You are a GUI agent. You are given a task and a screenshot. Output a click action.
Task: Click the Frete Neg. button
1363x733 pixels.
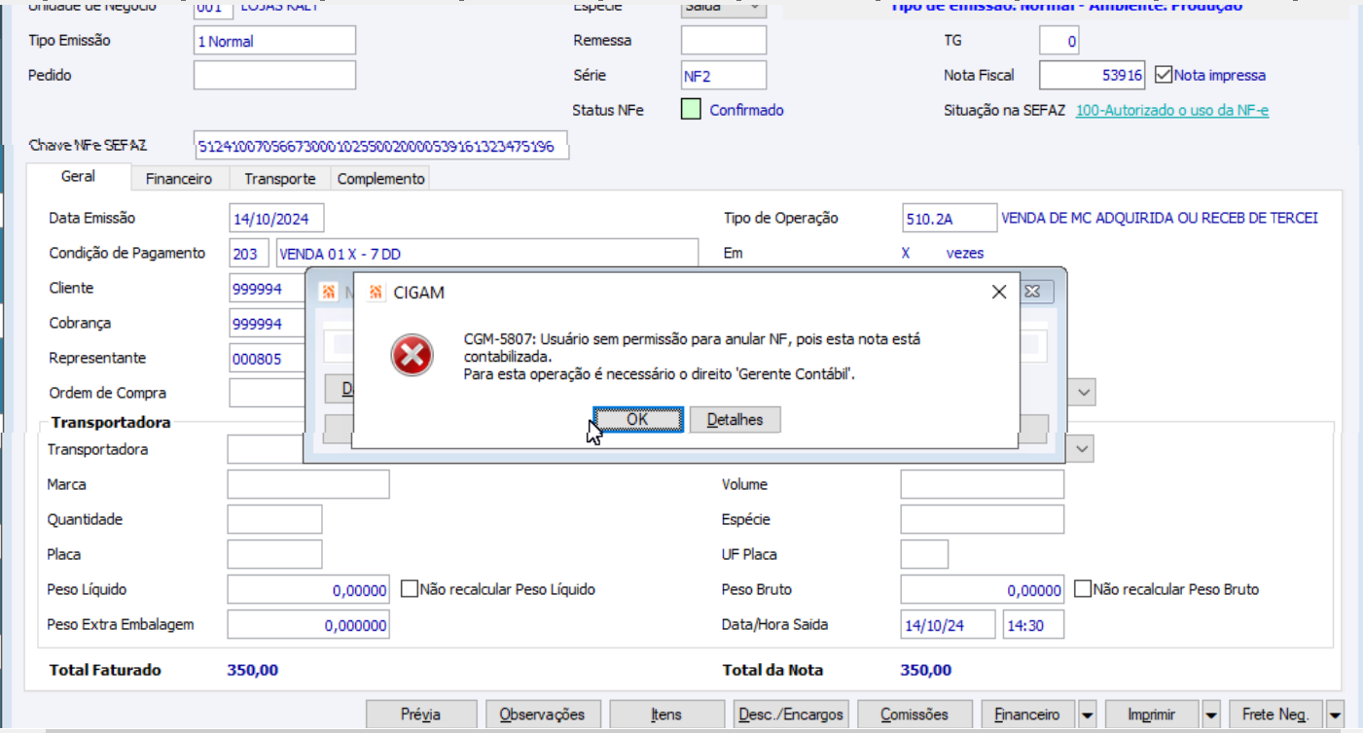(x=1275, y=715)
